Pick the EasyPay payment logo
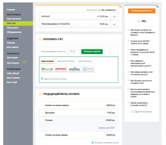This screenshot has width=166, height=145. click(x=74, y=69)
